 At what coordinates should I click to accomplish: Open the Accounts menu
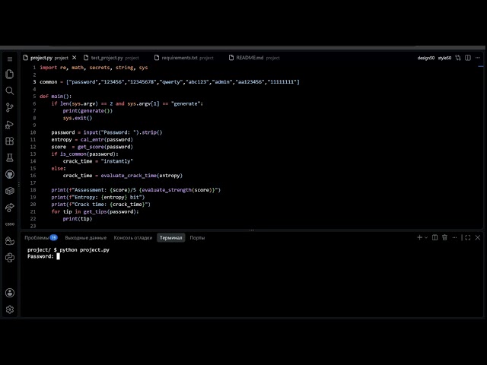point(10,293)
